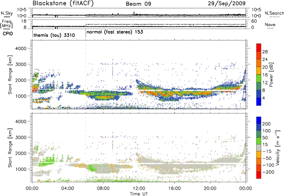Click 'Slant Range [km]' label of power panel
The height and width of the screenshot is (196, 284).
(10, 75)
